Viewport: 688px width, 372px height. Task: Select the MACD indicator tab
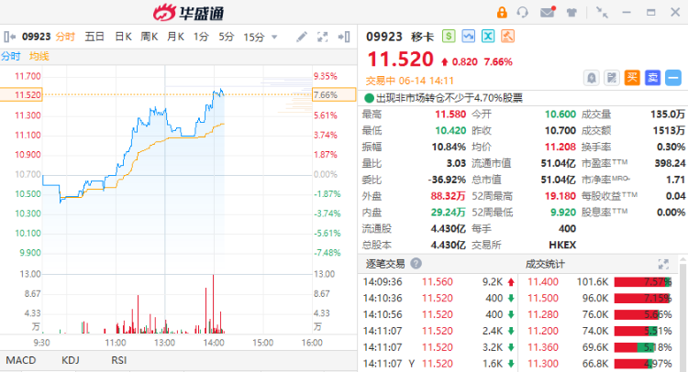(20, 360)
